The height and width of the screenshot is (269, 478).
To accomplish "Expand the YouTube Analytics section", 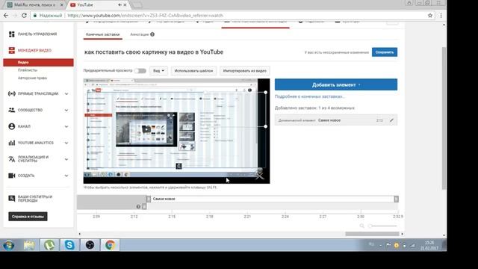I will (x=66, y=143).
